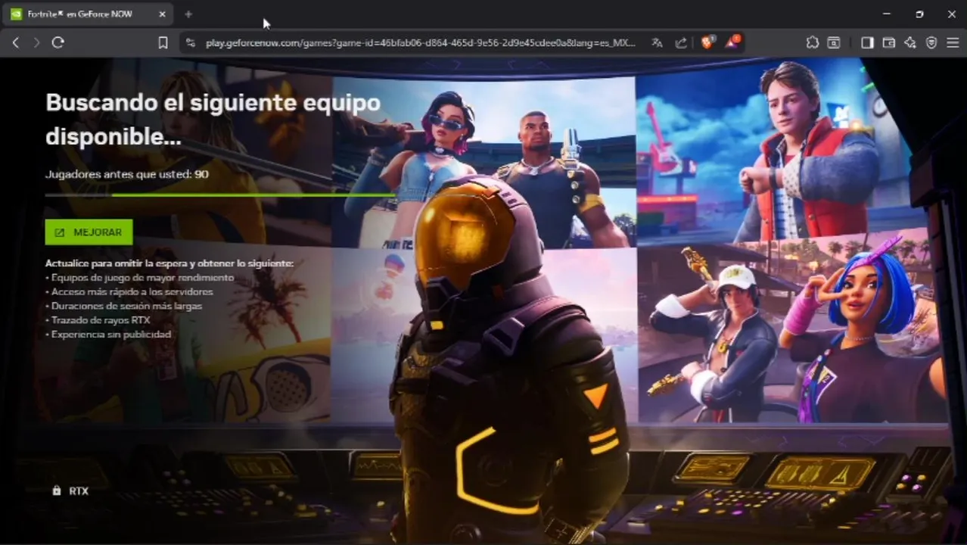The height and width of the screenshot is (545, 967).
Task: Open the Brave VPN shield icon
Action: [x=931, y=43]
